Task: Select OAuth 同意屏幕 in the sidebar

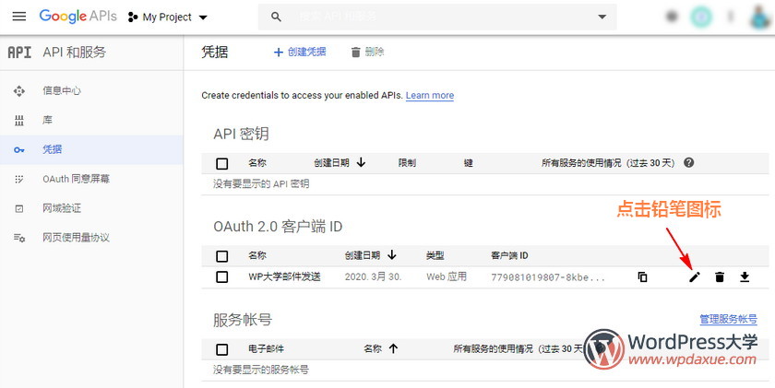Action: 76,179
